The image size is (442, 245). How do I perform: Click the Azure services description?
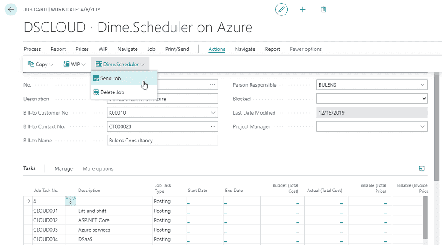[94, 230]
